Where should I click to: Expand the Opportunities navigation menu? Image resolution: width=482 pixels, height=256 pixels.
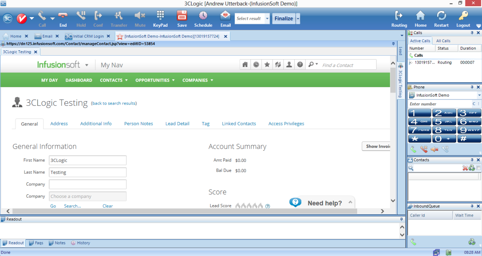(155, 80)
